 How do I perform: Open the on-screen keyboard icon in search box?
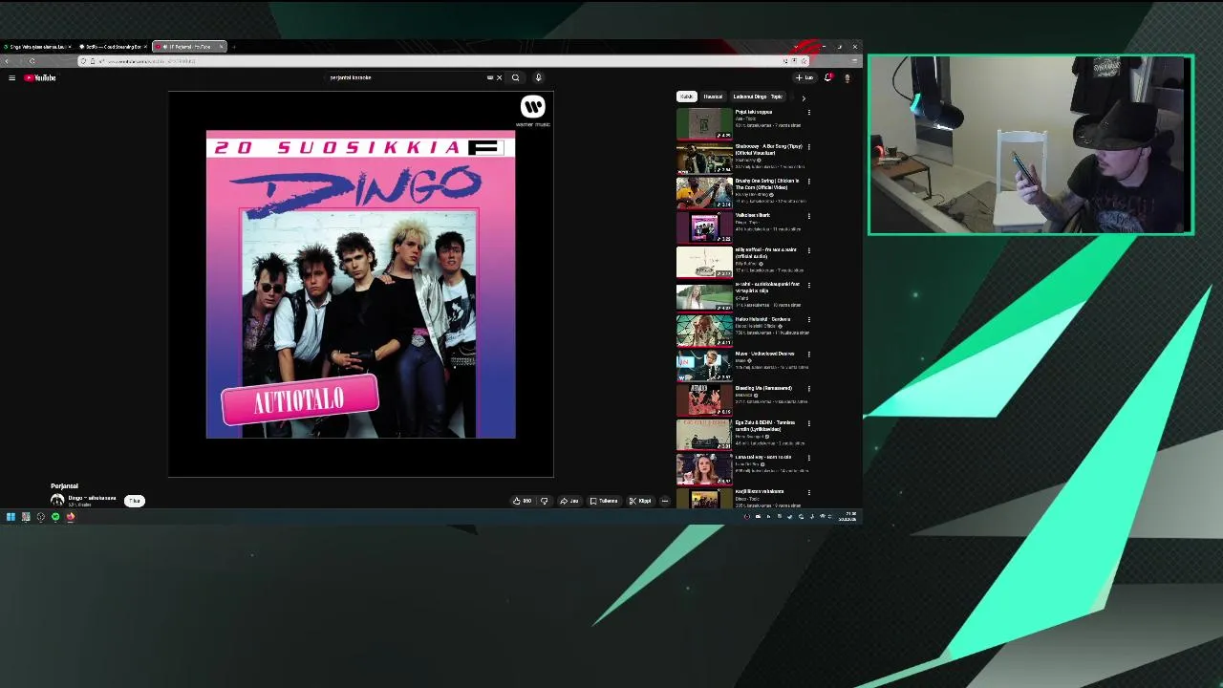490,77
